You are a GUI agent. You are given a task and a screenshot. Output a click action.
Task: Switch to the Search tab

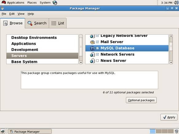37,23
